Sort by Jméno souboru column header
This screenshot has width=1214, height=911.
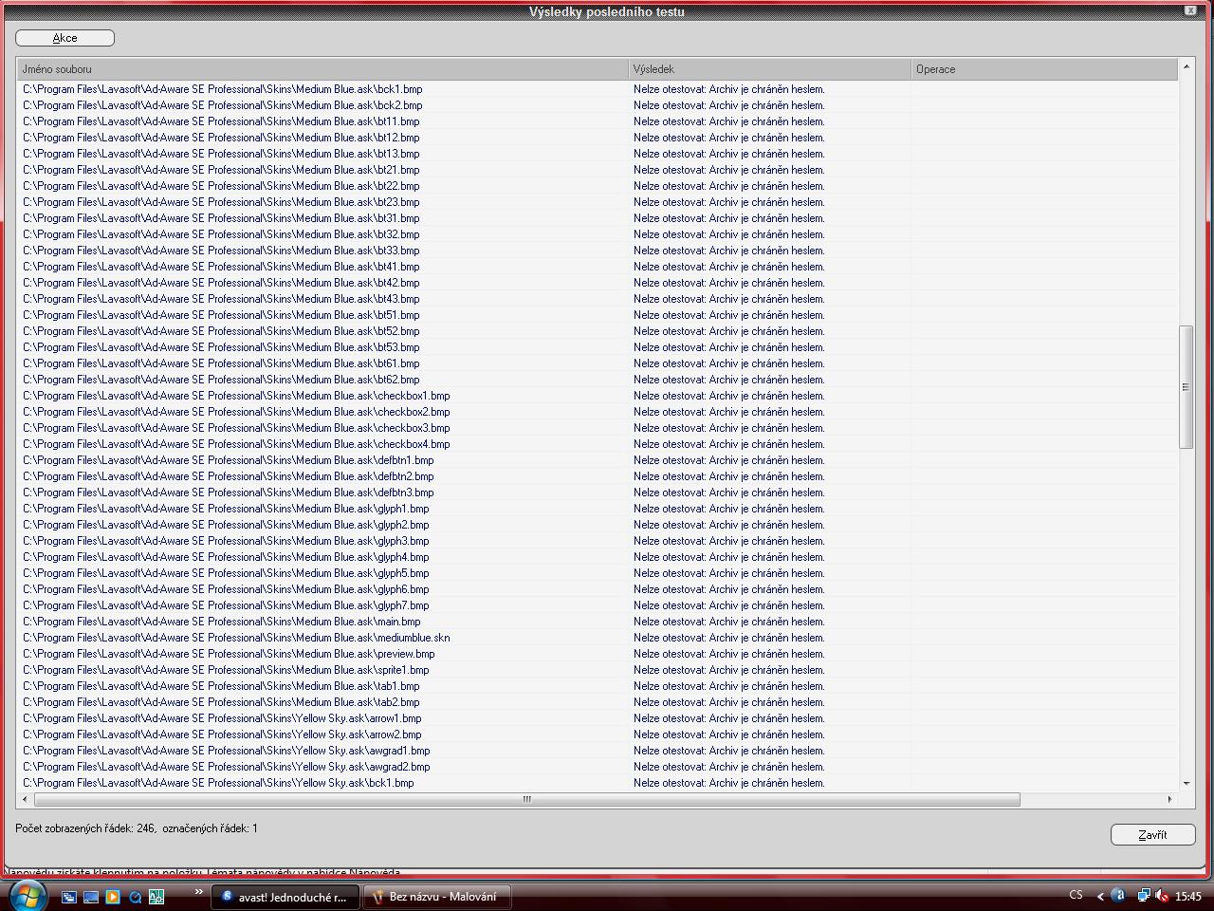(322, 69)
